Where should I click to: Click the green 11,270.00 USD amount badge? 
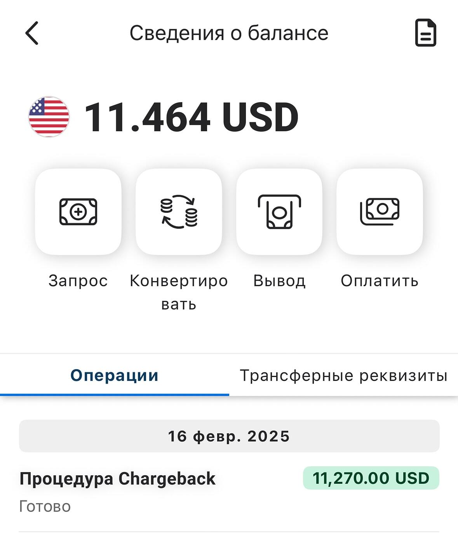371,478
